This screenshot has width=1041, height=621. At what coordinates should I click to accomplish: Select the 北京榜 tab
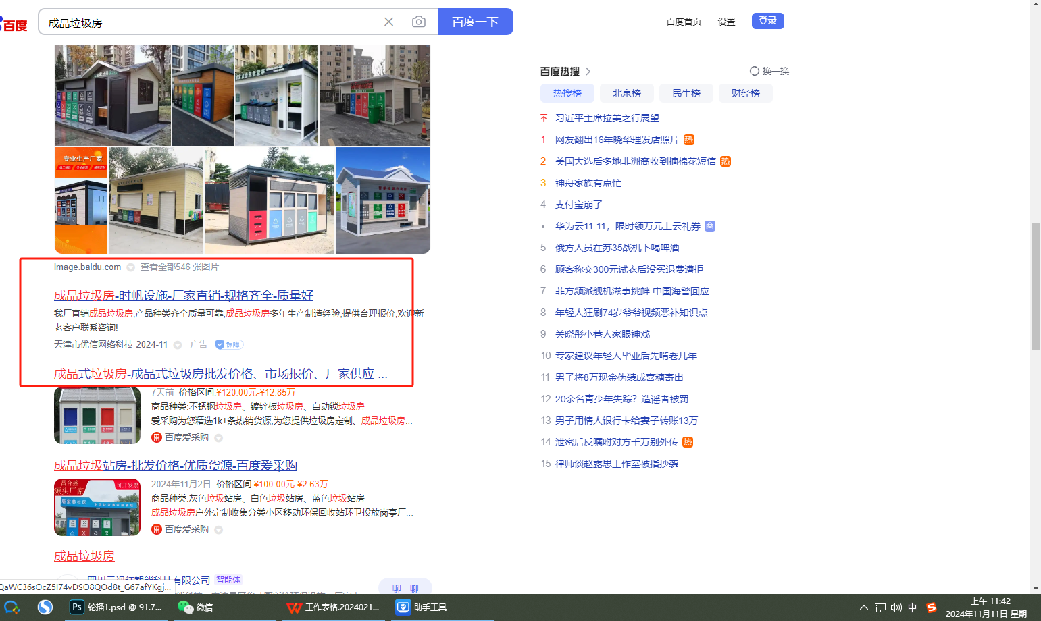pos(627,93)
